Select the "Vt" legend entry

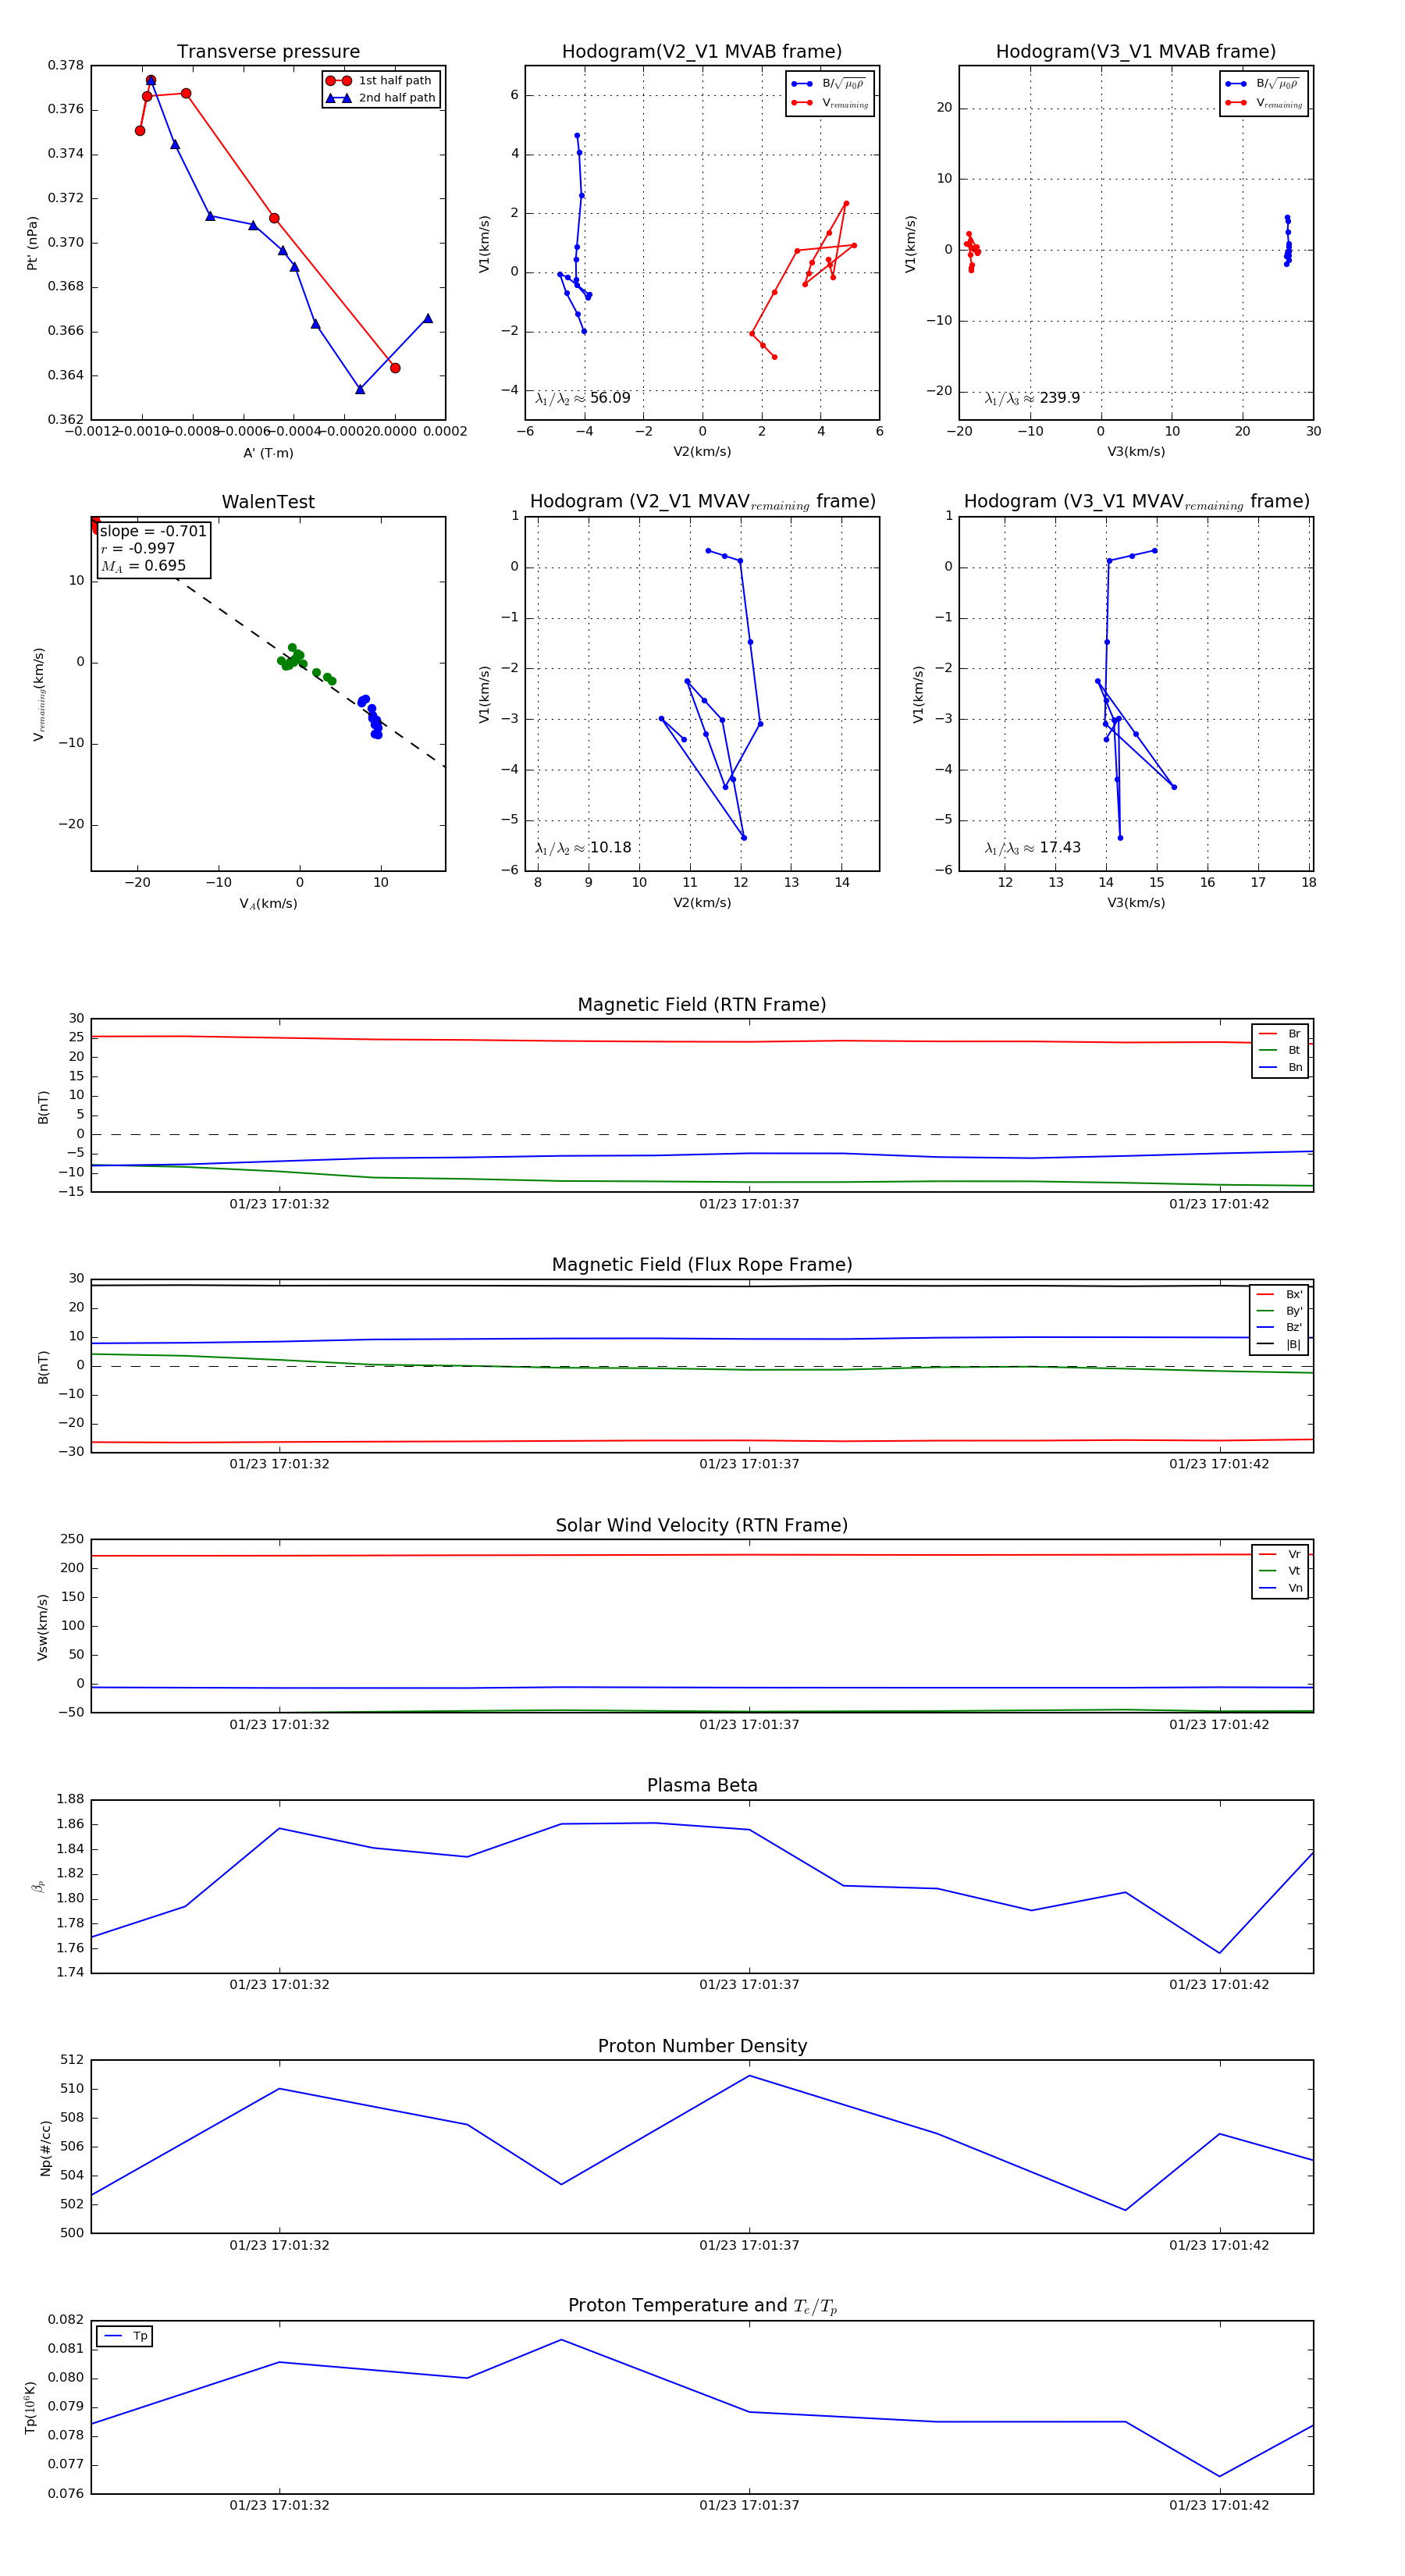pyautogui.click(x=1280, y=1571)
